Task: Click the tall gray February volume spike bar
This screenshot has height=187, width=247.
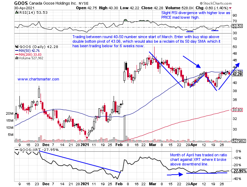Action: 125,128
